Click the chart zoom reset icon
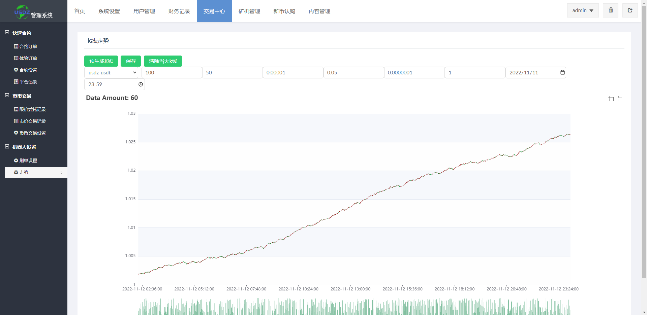 click(x=620, y=99)
